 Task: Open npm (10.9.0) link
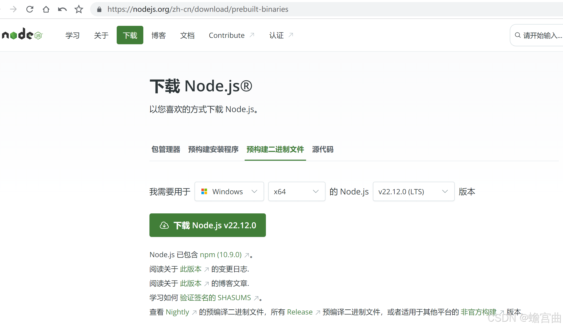tap(221, 255)
